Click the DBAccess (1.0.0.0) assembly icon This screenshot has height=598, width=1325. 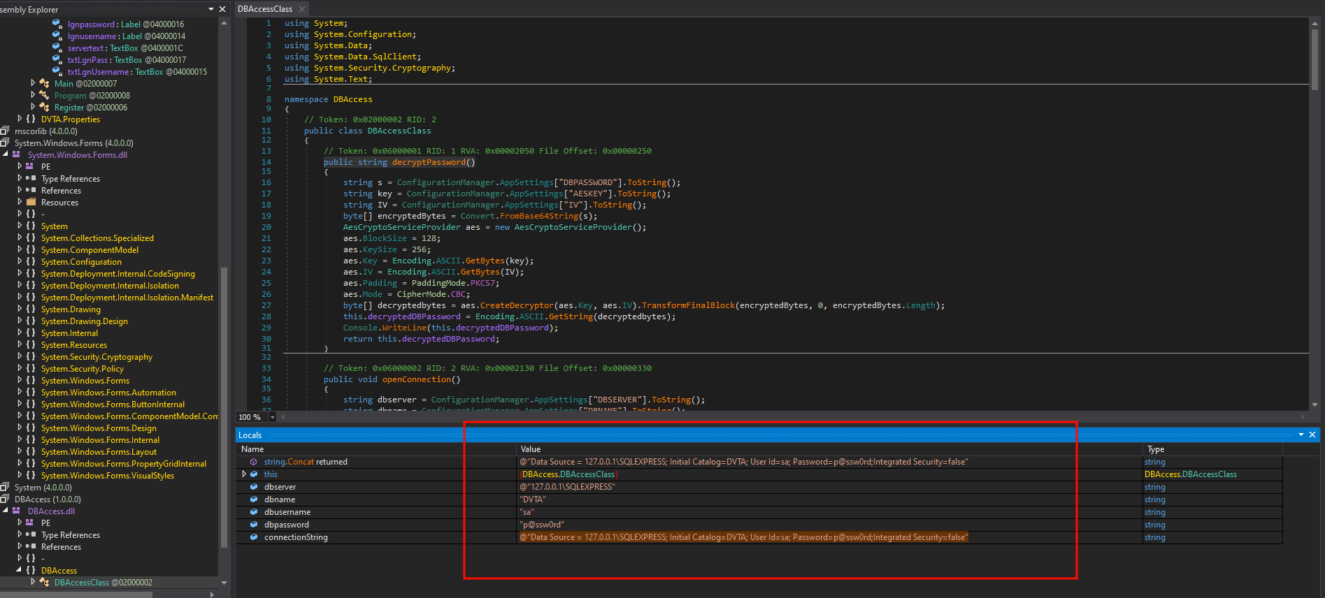(x=5, y=499)
